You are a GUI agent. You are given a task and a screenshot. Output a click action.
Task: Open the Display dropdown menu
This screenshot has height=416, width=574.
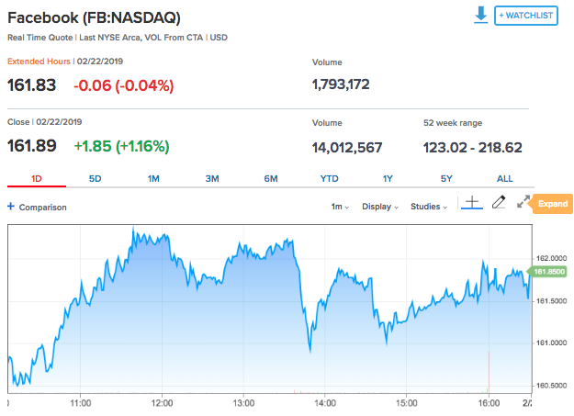tap(380, 207)
